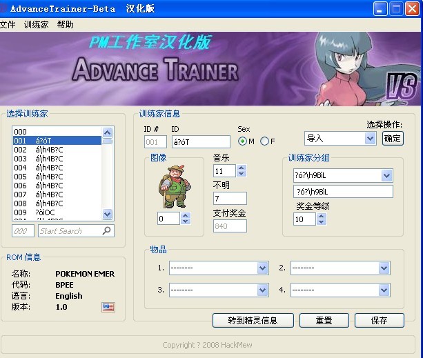The width and height of the screenshot is (423, 358).
Task: Click the trainer sprite image
Action: (x=175, y=186)
